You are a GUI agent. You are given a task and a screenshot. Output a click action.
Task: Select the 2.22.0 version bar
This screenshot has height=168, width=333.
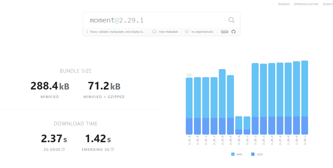(197, 106)
